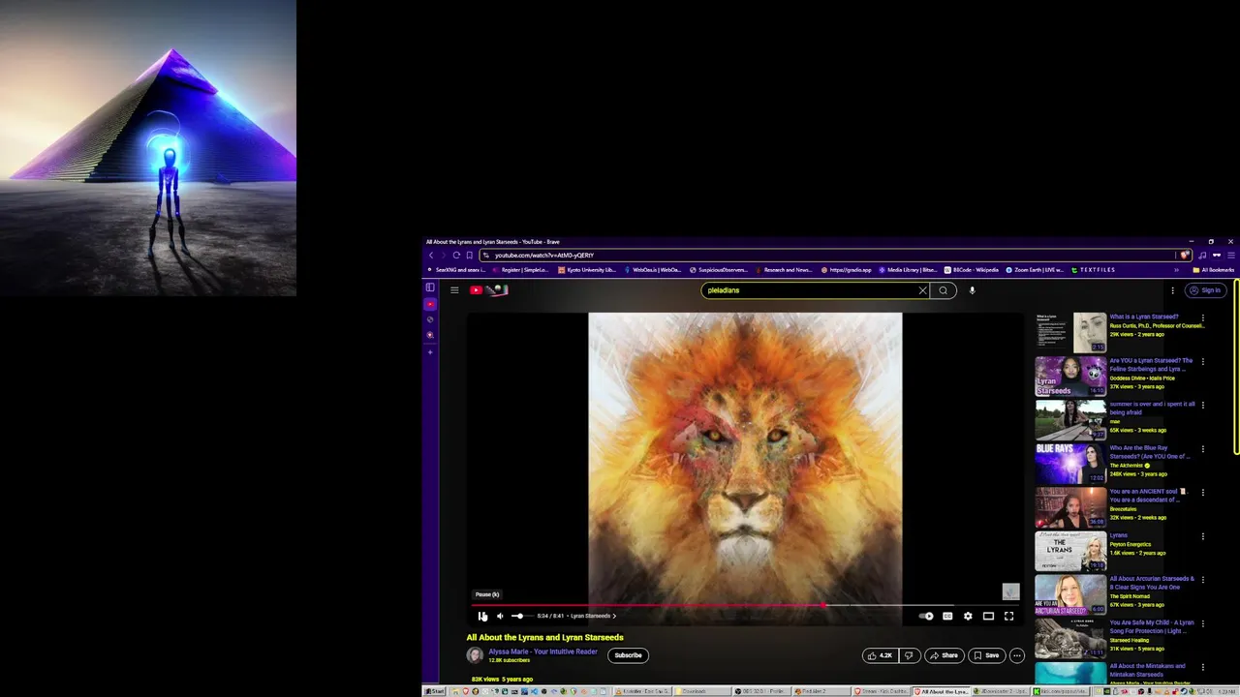1240x697 pixels.
Task: Open player settings gear
Action: tap(968, 616)
